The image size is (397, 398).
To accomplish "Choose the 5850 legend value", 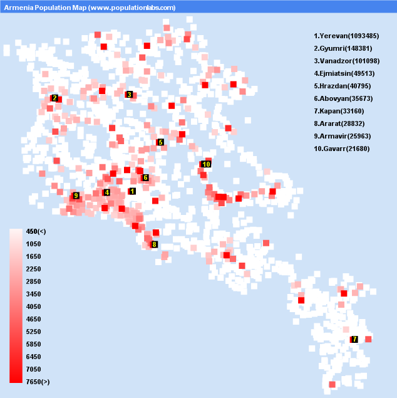I will pyautogui.click(x=33, y=344).
